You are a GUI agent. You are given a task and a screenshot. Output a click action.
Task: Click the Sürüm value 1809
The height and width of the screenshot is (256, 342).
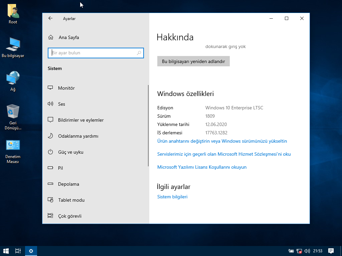(210, 116)
